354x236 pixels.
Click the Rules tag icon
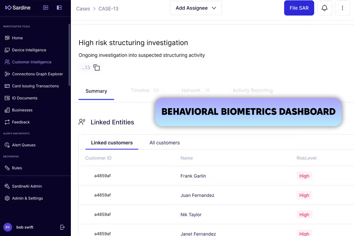coord(7,168)
